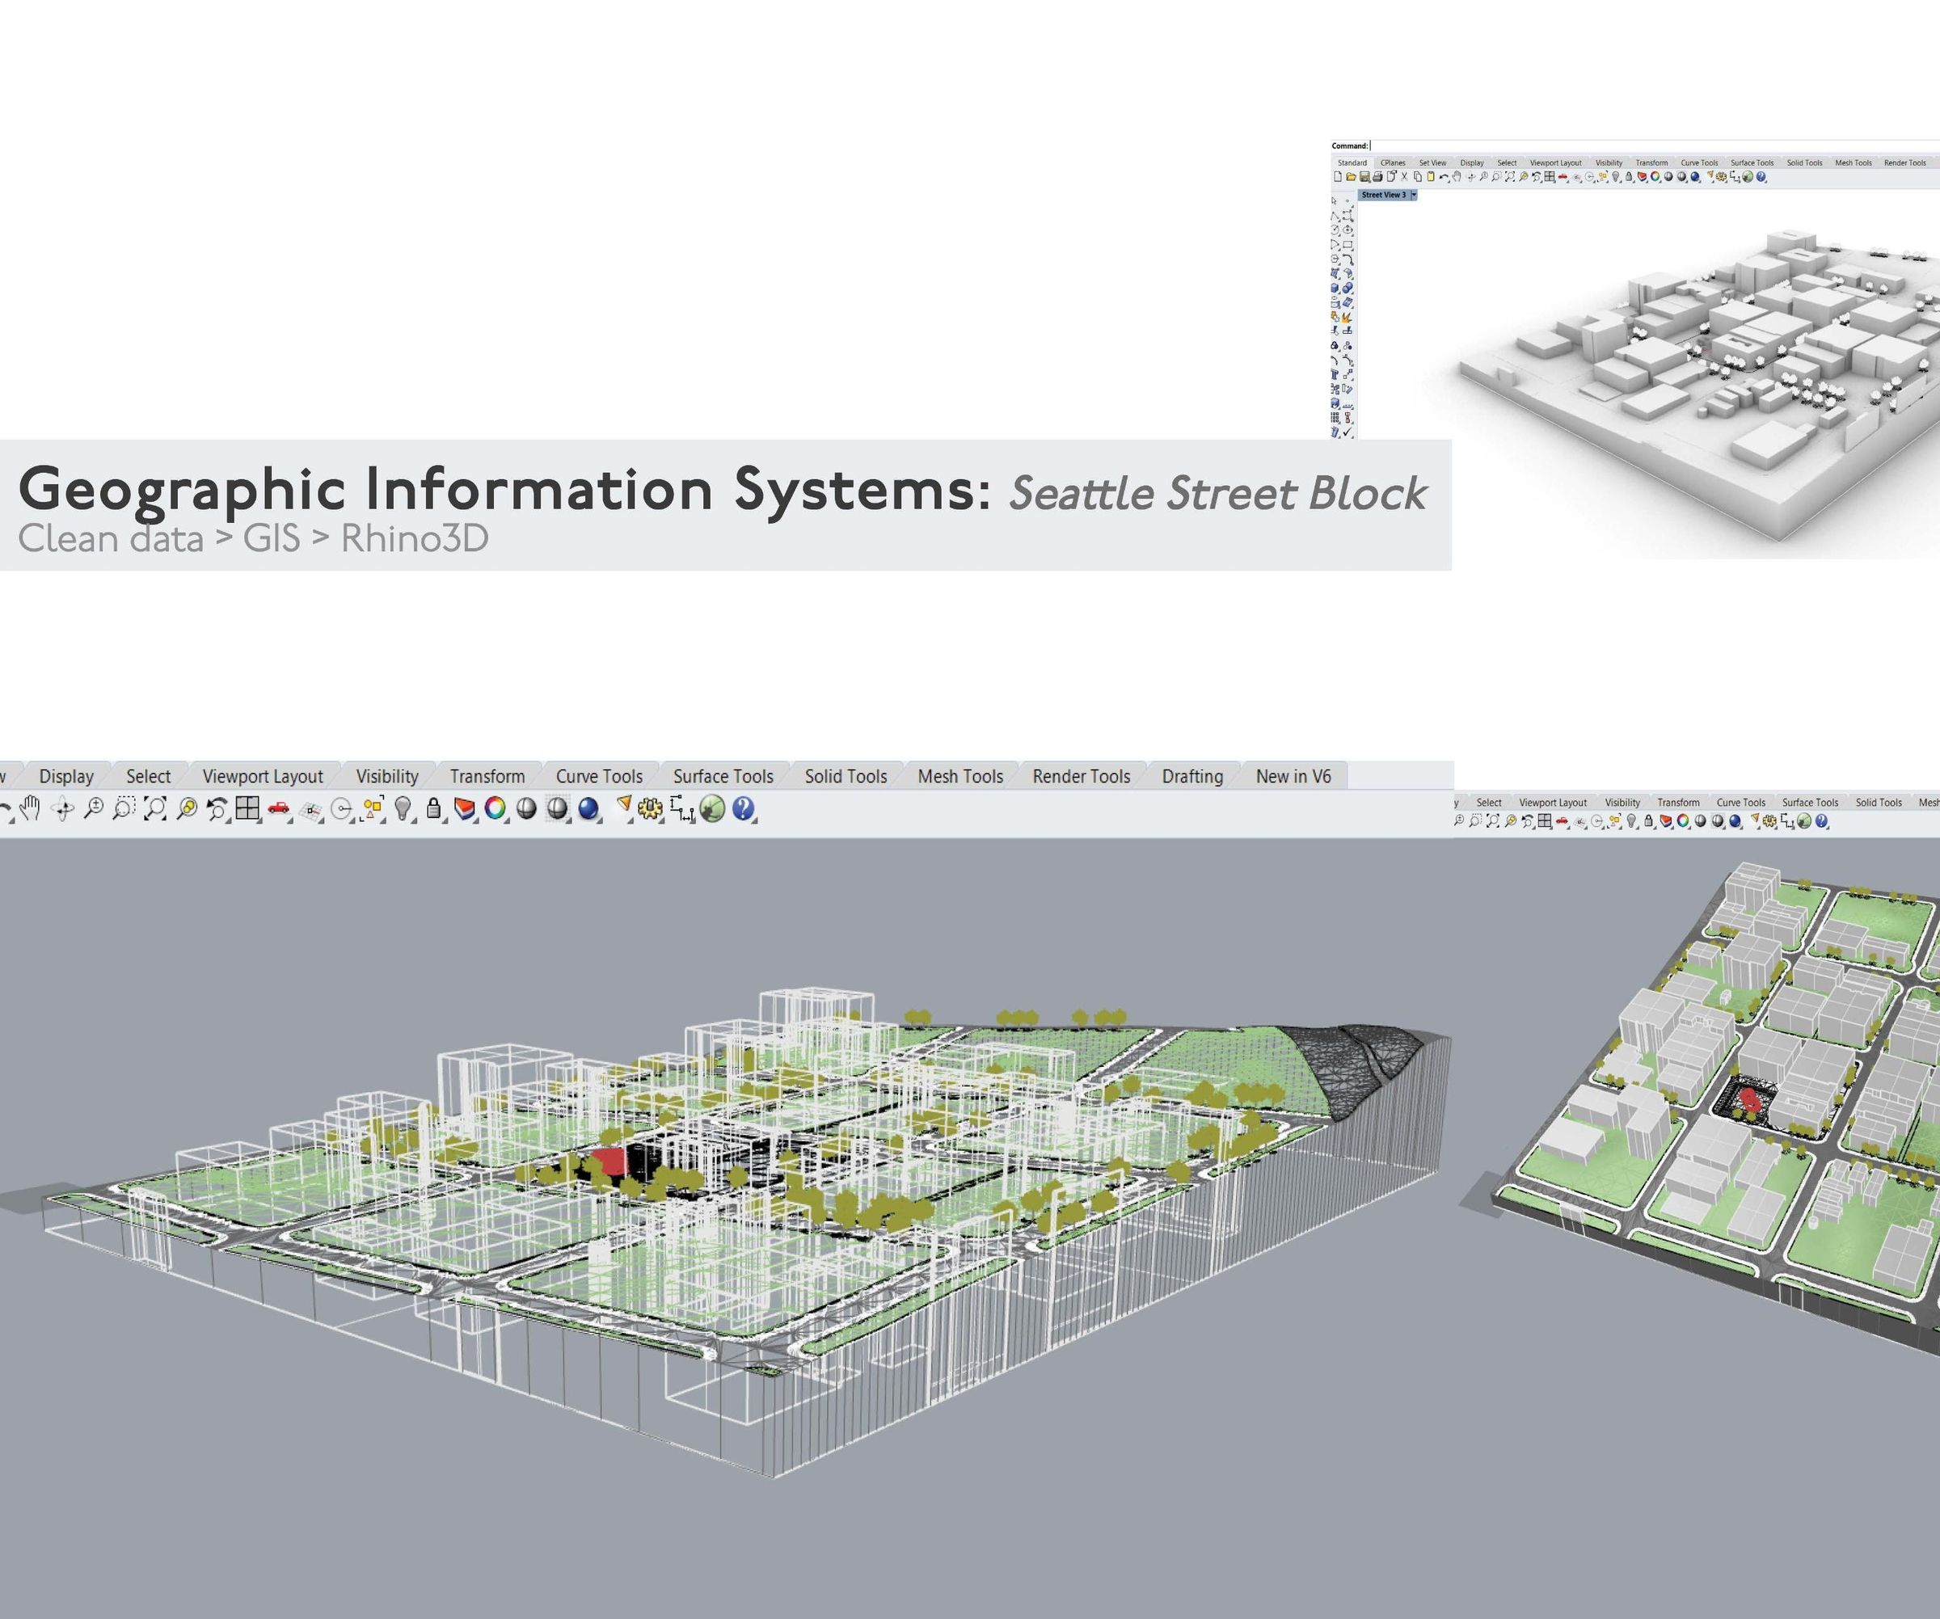Click the Copy icon in the Street View window
The height and width of the screenshot is (1619, 1940).
tap(1417, 176)
